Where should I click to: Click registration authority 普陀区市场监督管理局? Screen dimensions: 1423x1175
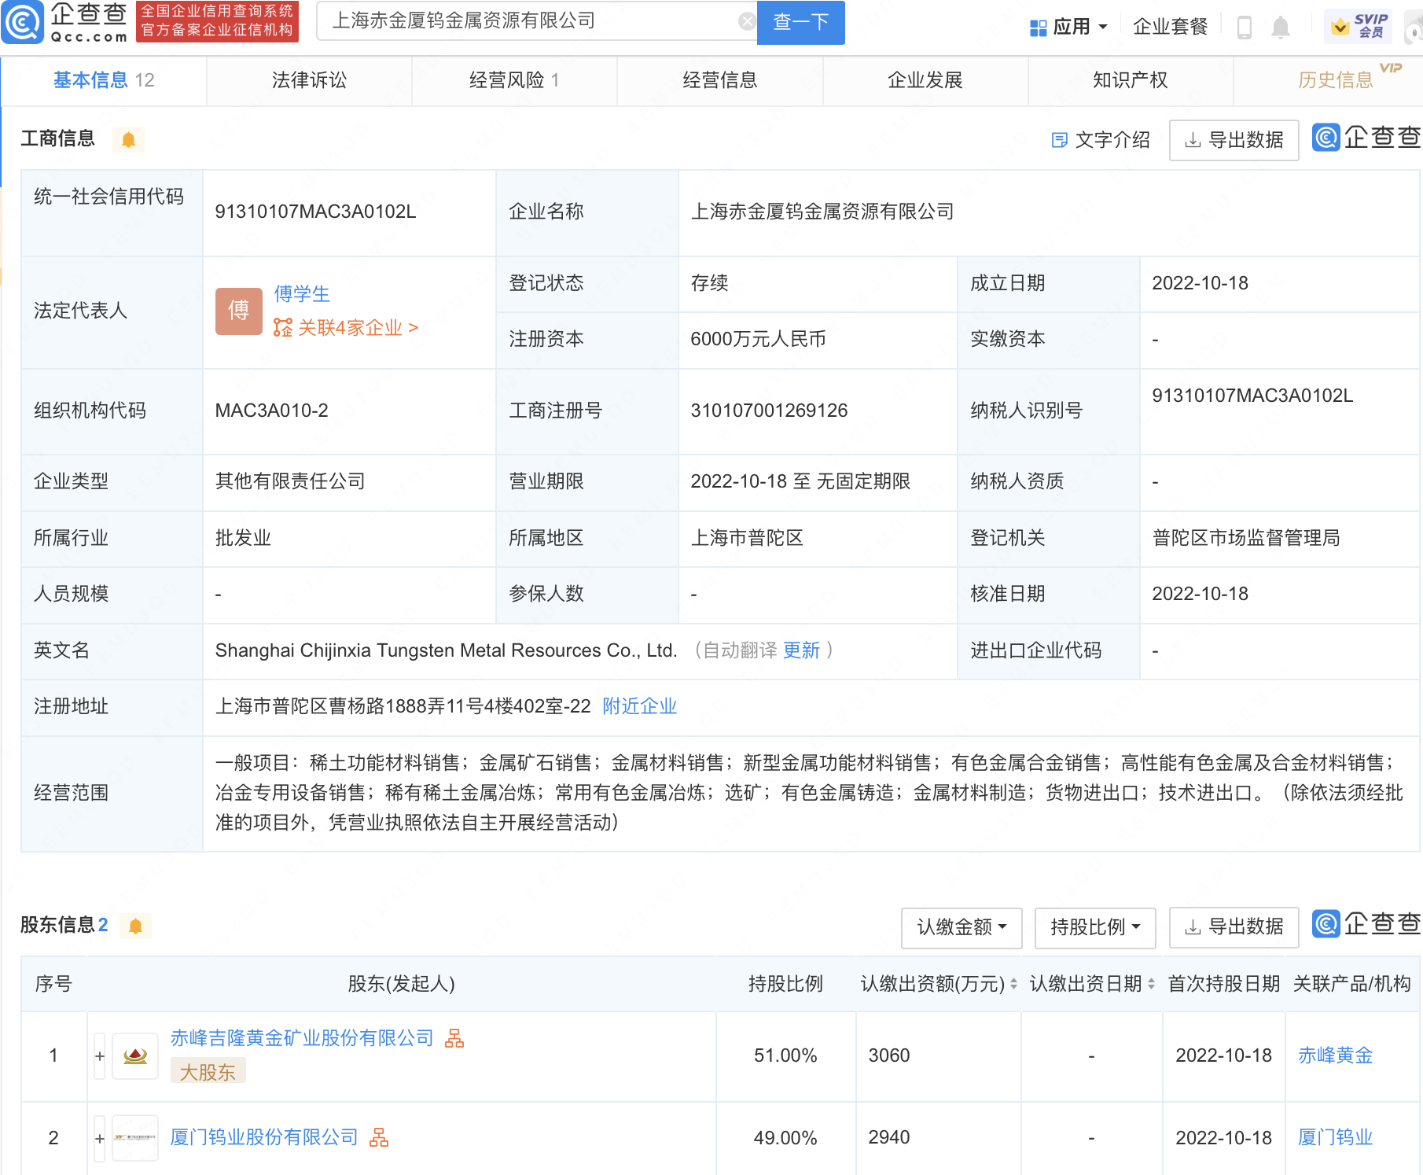1246,538
